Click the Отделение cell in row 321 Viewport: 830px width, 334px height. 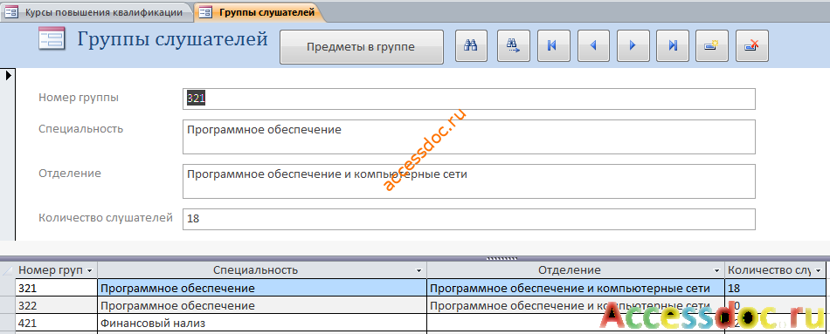576,288
